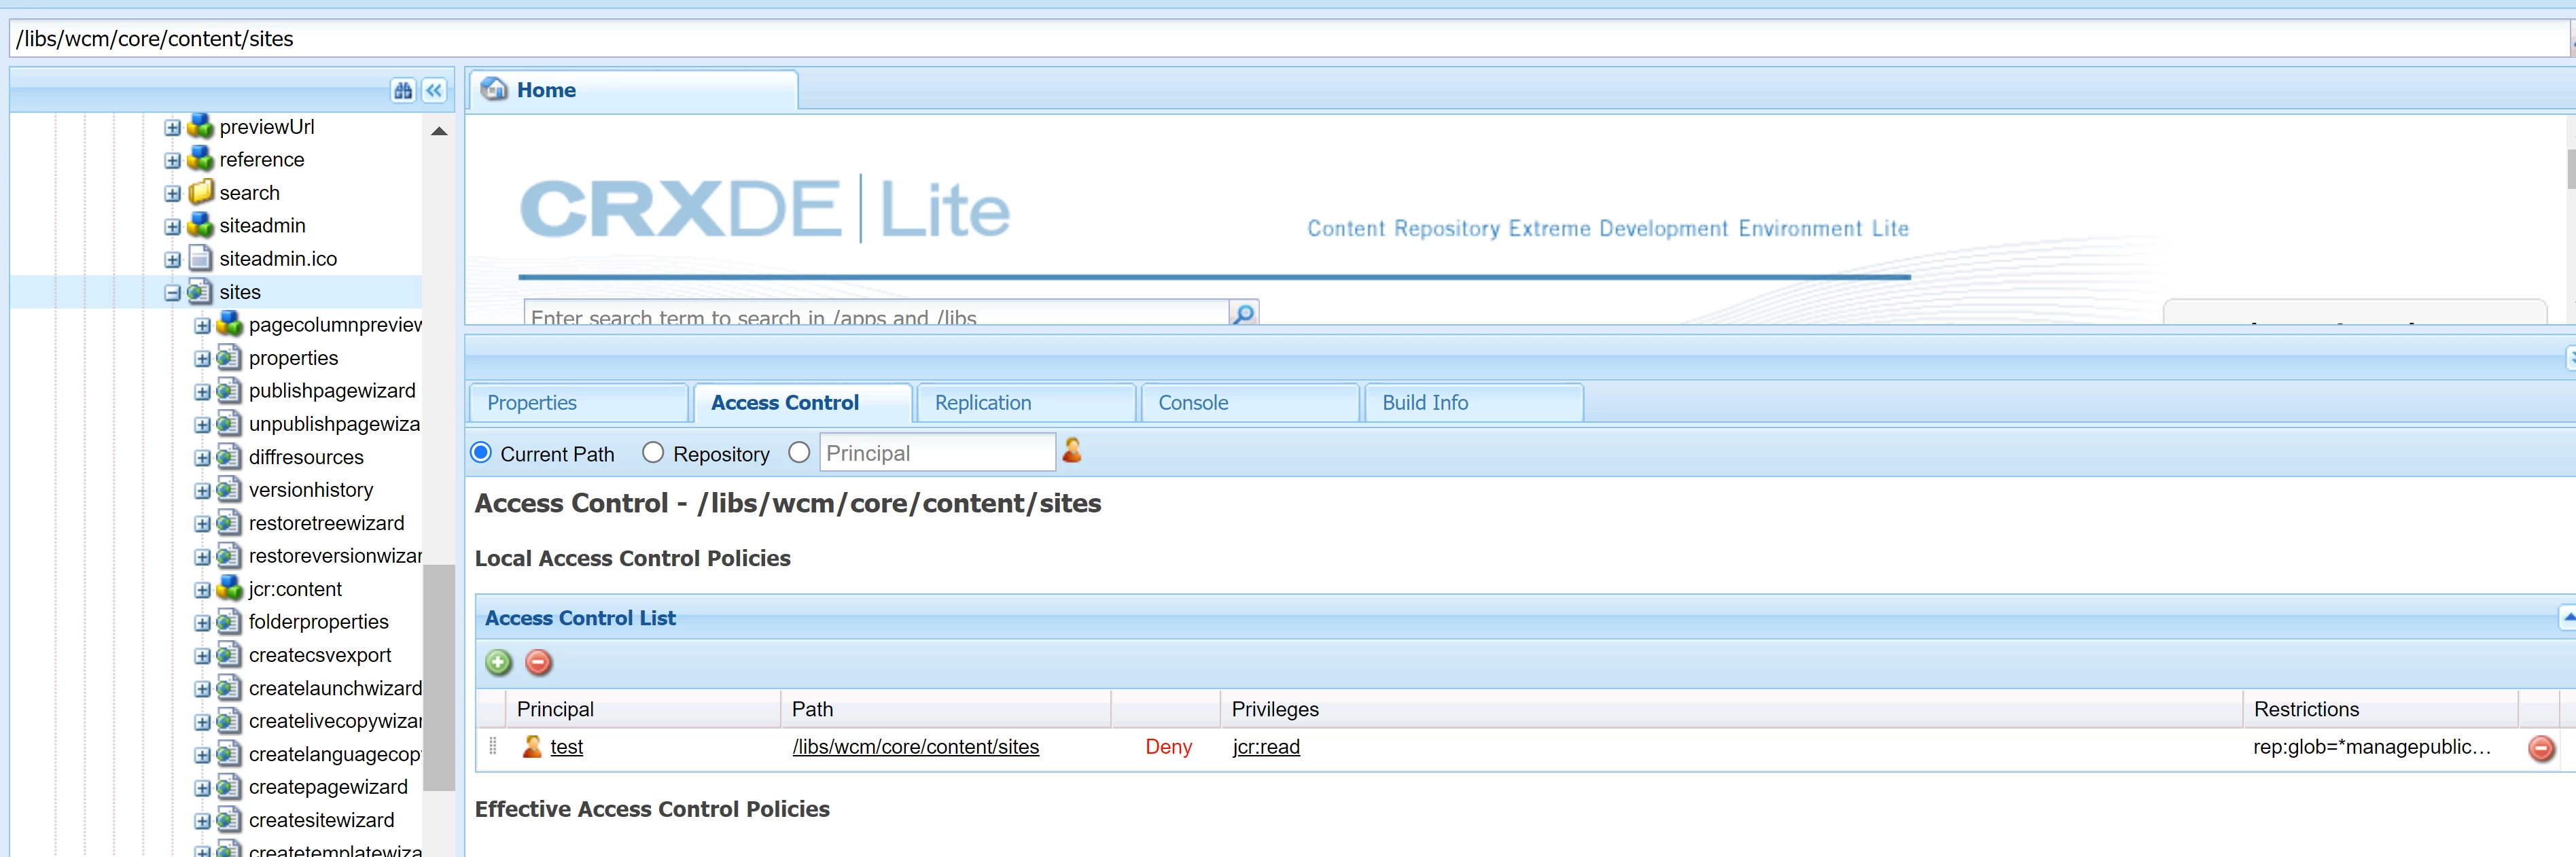Select the Repository radio button
2576x857 pixels.
(x=653, y=453)
